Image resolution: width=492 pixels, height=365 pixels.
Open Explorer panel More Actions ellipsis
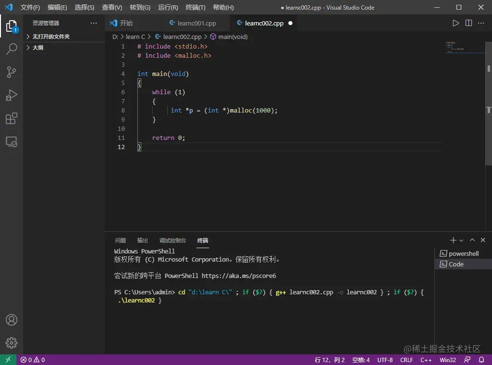pyautogui.click(x=94, y=23)
